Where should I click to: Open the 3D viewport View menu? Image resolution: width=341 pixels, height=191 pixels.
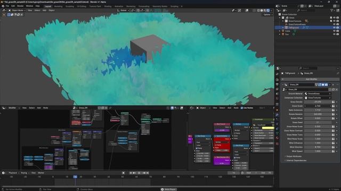[30, 11]
